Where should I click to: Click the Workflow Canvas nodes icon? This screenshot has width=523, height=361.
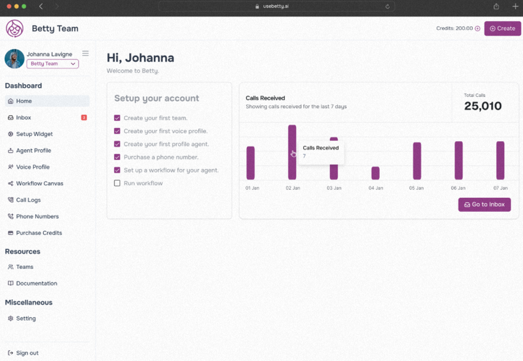[10, 184]
